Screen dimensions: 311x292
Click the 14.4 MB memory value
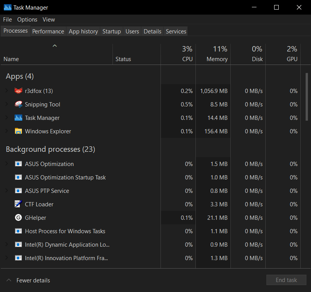[217, 118]
